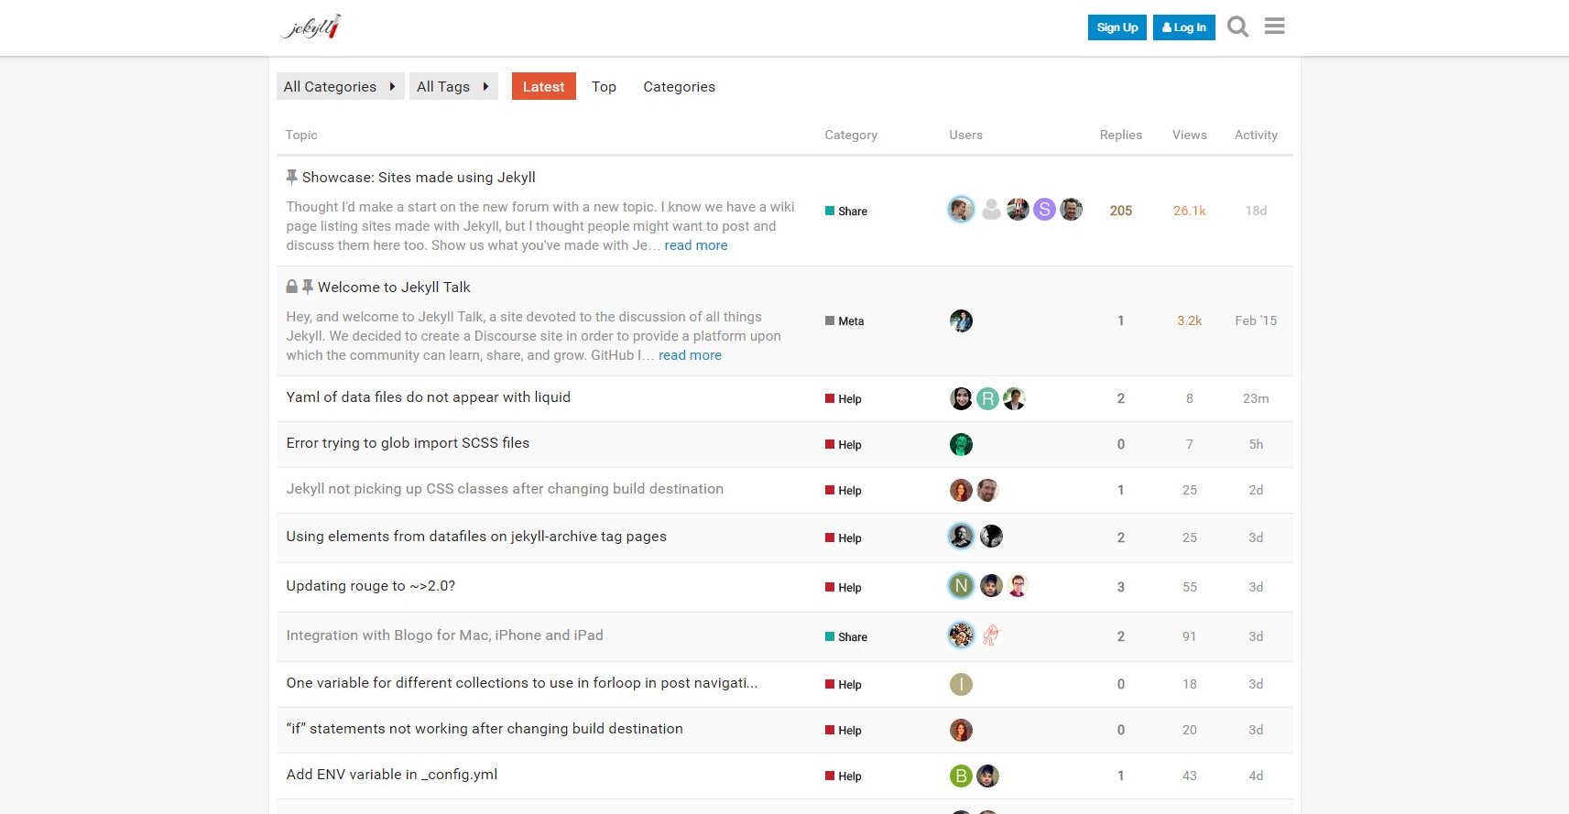Click third avatar in Updating rouge row
The width and height of the screenshot is (1569, 814).
tap(1018, 585)
